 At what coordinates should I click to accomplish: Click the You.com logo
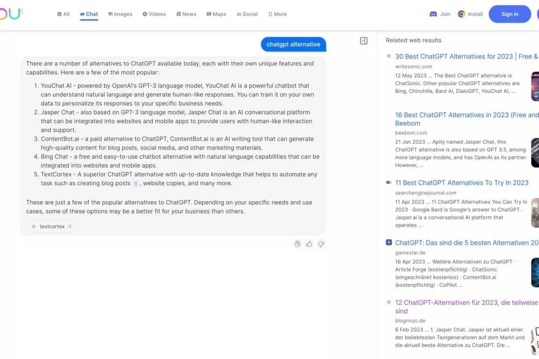11,14
